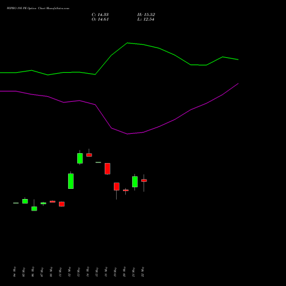This screenshot has height=286, width=286.
Task: Click the 11 May date label
Action: (61, 272)
